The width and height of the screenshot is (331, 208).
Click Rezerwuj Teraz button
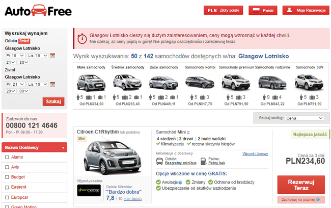[x=301, y=185]
